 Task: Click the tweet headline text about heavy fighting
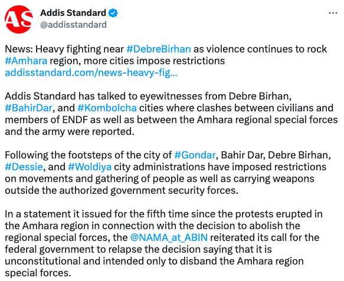click(x=166, y=55)
